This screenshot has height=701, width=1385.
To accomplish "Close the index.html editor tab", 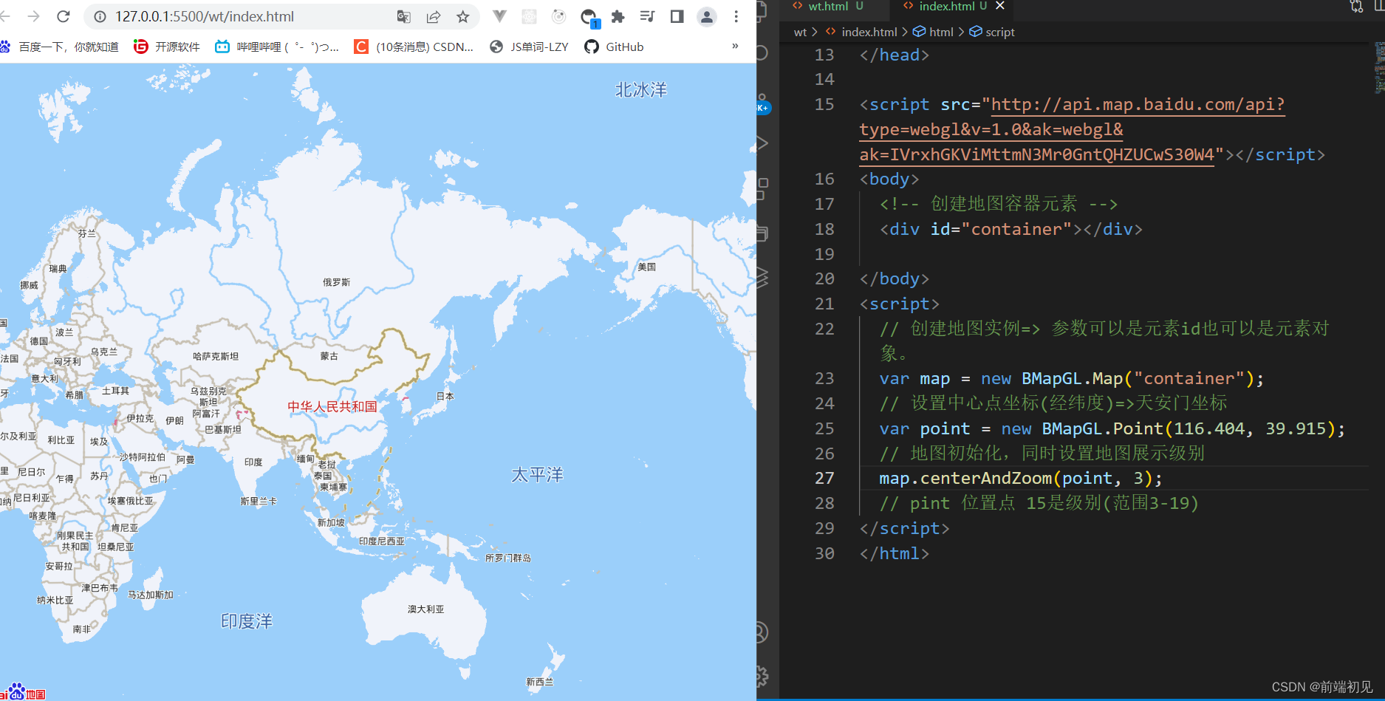I will [1000, 6].
